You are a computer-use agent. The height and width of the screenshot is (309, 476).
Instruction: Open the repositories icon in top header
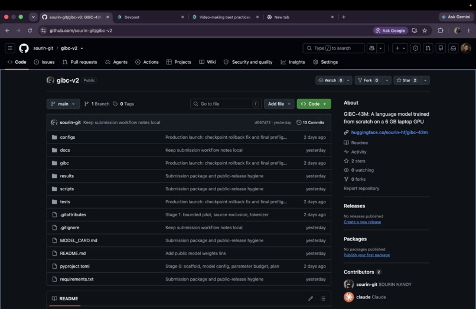coord(441,48)
